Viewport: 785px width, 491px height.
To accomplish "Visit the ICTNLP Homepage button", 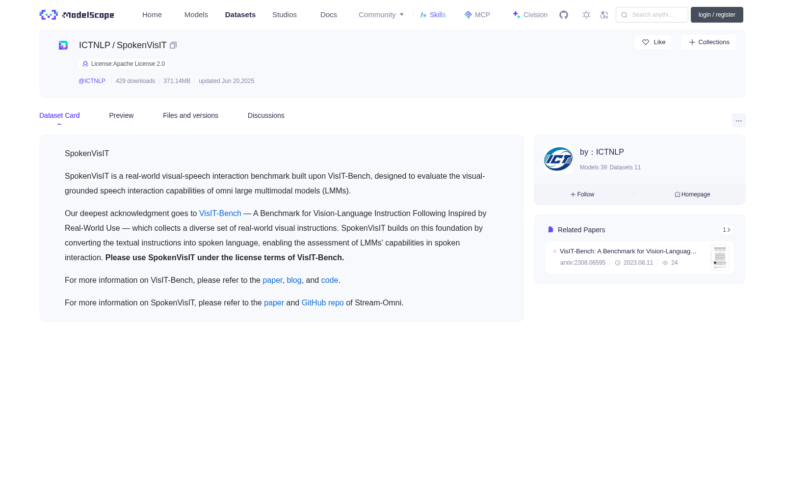I will point(692,194).
